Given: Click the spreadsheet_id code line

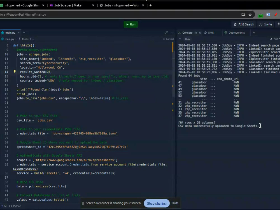Looking at the screenshot, I should [x=72, y=147].
